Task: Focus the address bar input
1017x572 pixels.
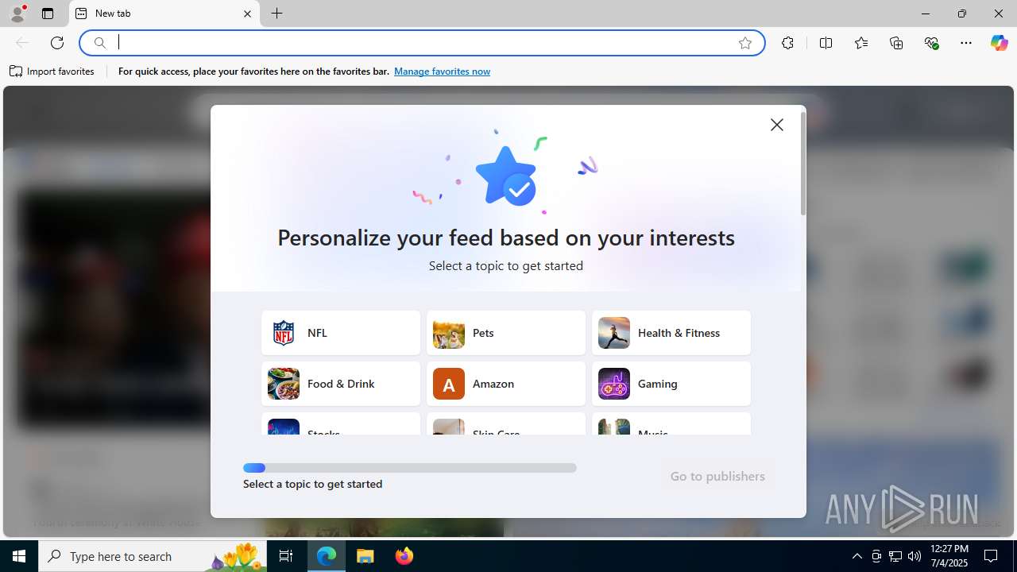Action: tap(421, 43)
